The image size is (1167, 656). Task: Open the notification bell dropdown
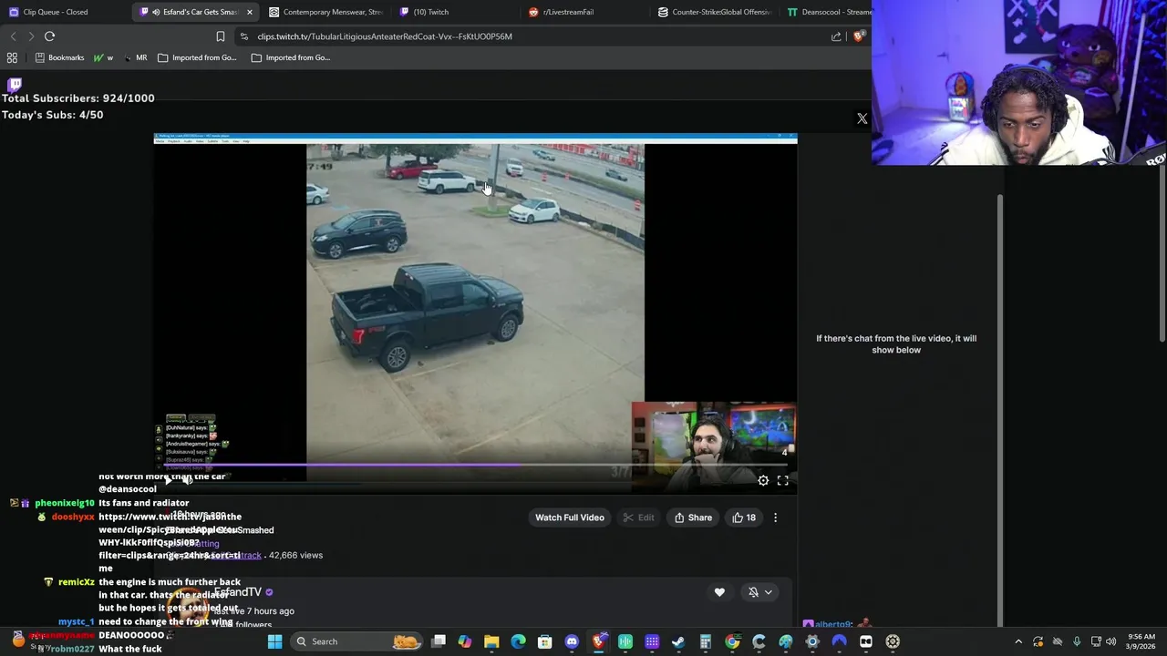[x=760, y=592]
